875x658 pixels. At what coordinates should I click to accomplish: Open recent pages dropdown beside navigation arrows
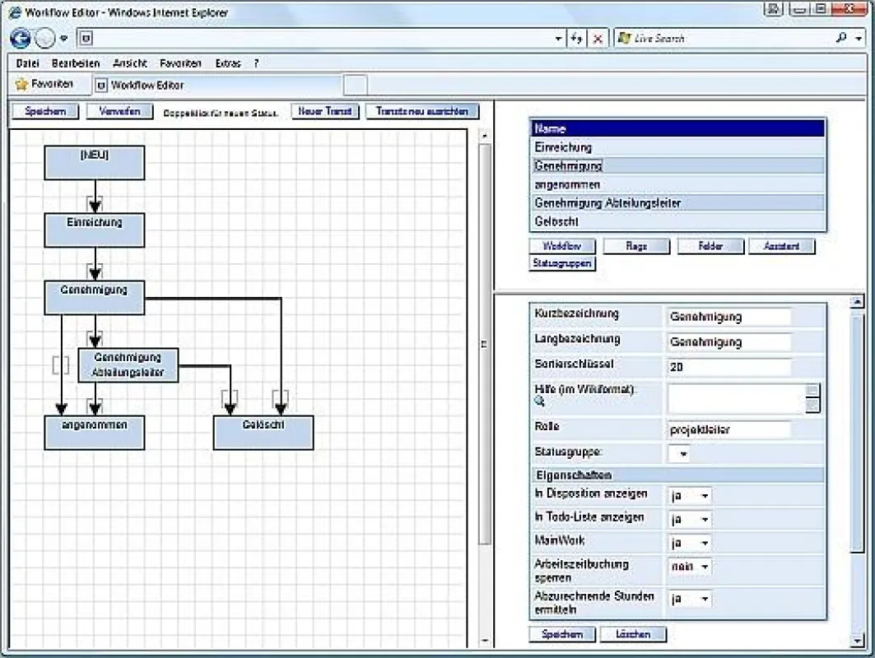tap(64, 39)
